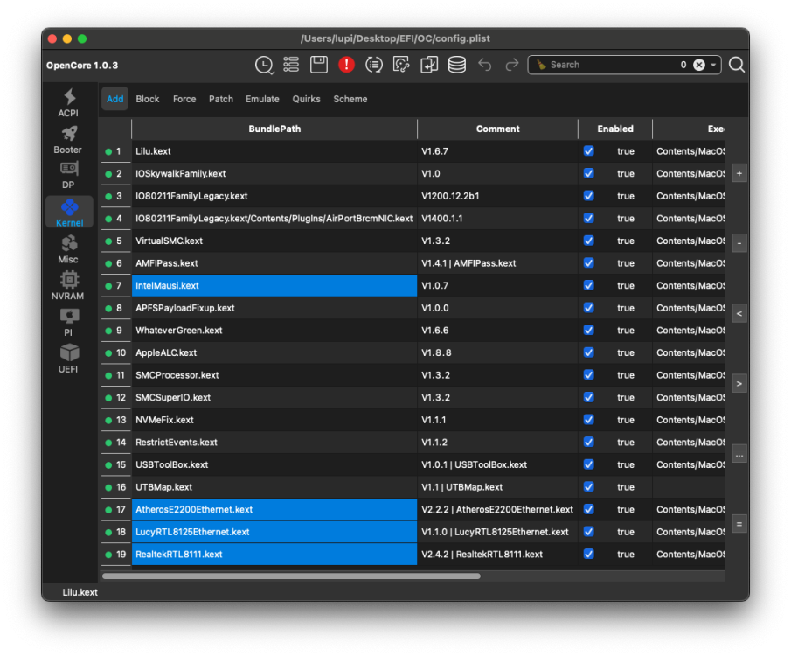Select the SMCSuperIO.kext bundle path

pos(274,397)
